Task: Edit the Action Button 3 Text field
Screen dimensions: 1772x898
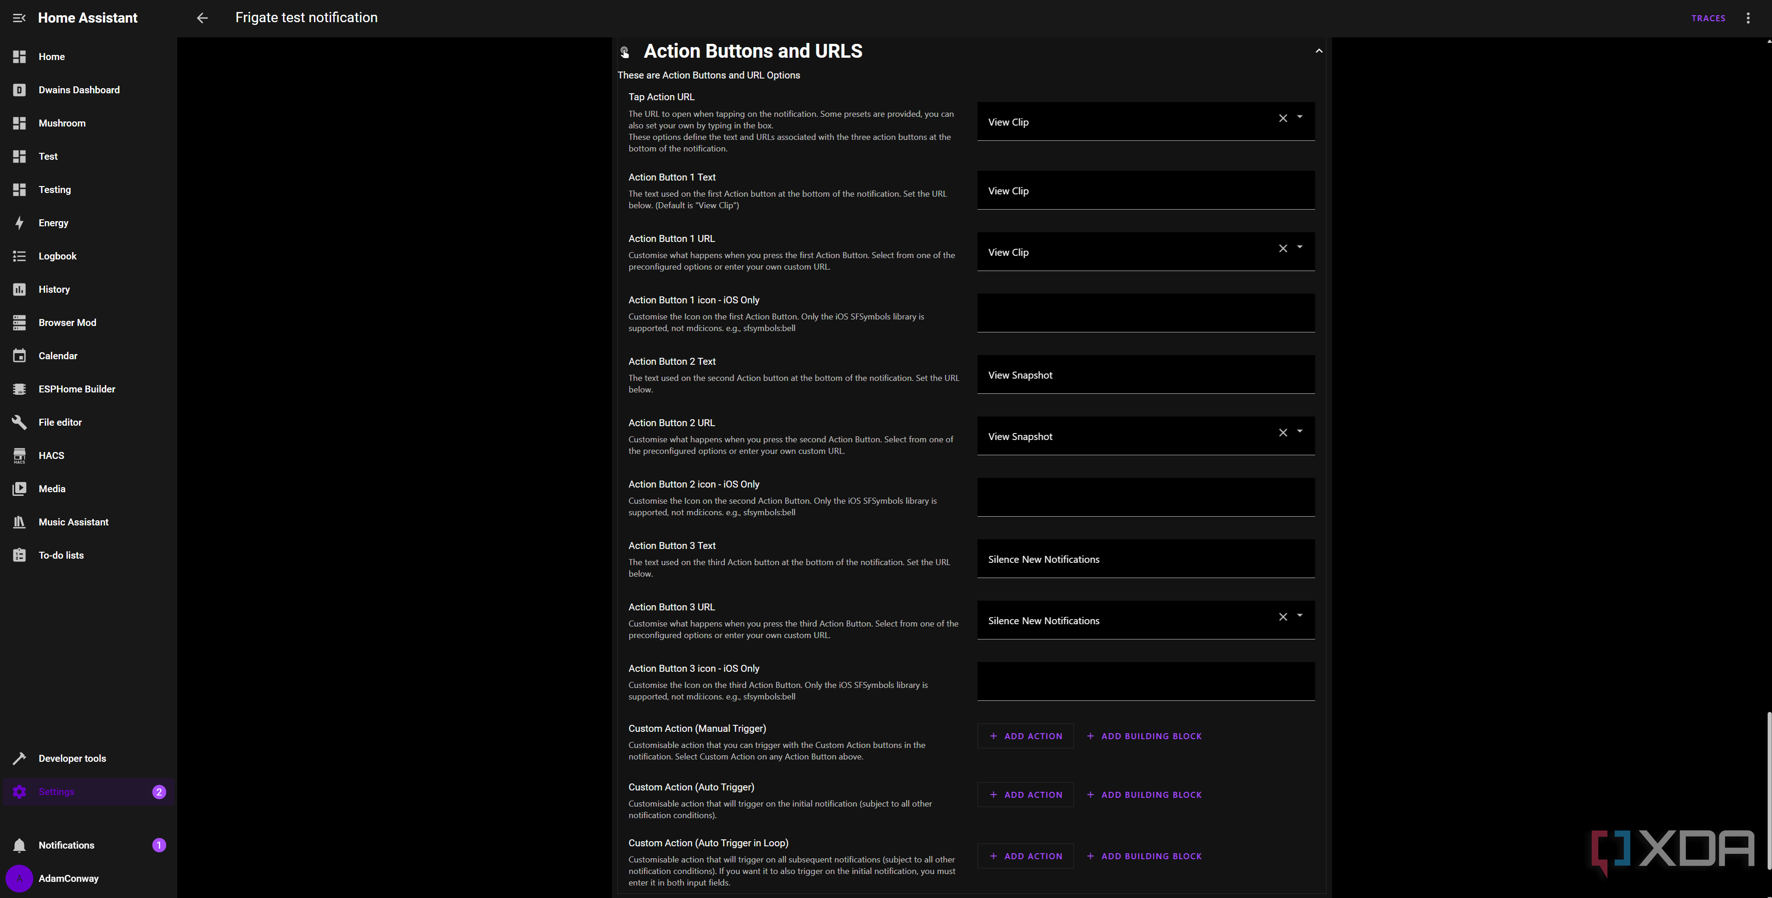Action: pyautogui.click(x=1146, y=559)
